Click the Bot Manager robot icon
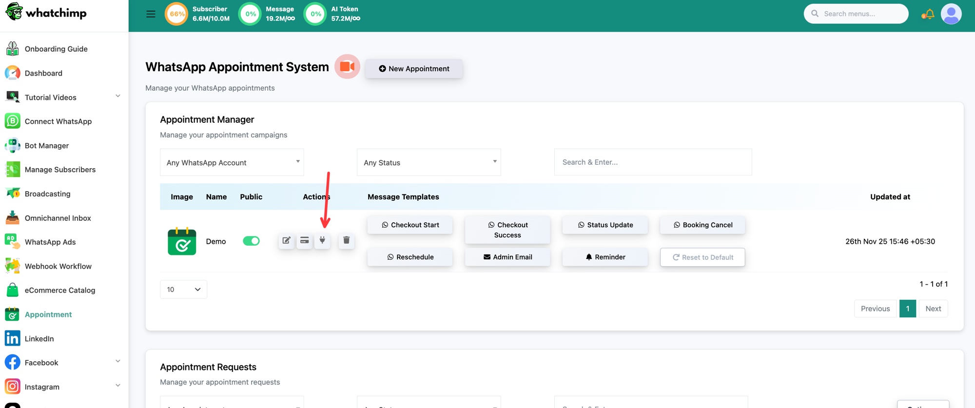 (12, 145)
